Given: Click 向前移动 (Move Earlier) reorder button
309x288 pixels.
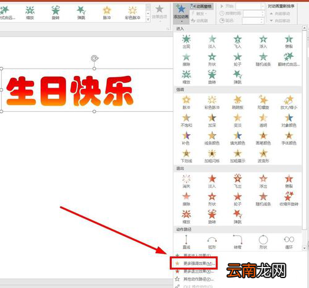Looking at the screenshot, I should pos(280,14).
